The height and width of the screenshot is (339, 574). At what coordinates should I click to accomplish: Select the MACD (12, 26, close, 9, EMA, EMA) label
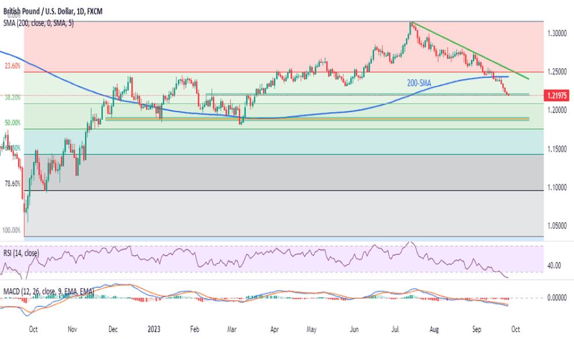[x=49, y=291]
